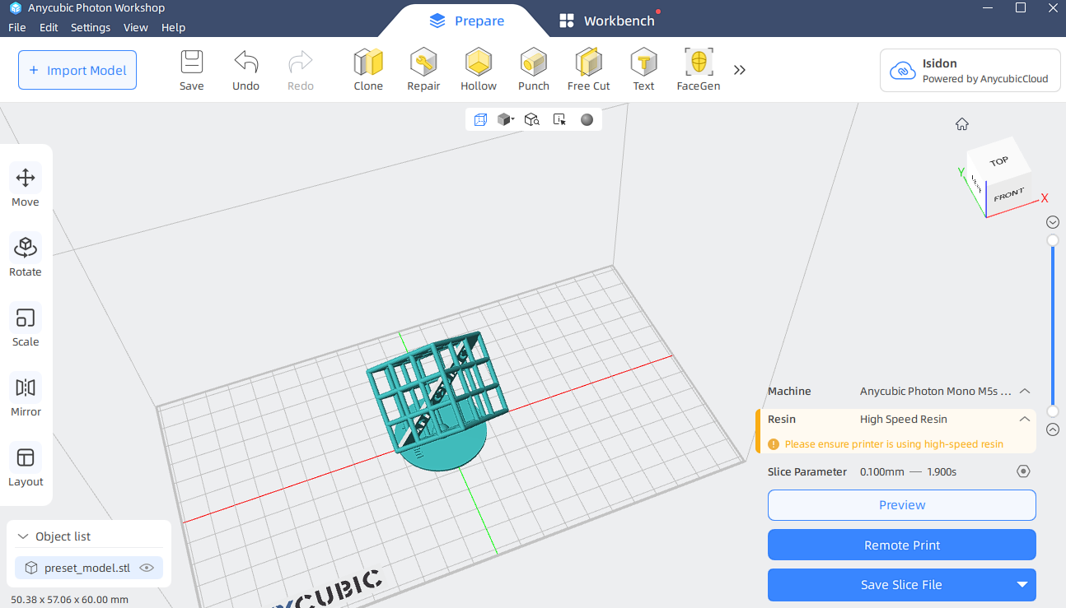Click the Free Cut tool
The image size is (1066, 608).
click(588, 63)
